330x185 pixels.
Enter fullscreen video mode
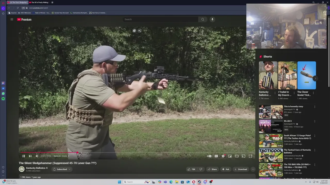click(x=250, y=156)
